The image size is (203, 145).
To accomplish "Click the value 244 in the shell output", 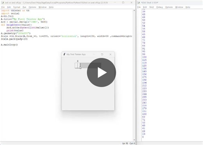I will (144, 94).
